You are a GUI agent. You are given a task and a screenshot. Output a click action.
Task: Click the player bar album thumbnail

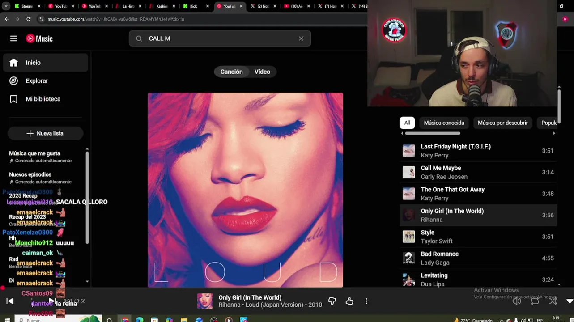(205, 301)
